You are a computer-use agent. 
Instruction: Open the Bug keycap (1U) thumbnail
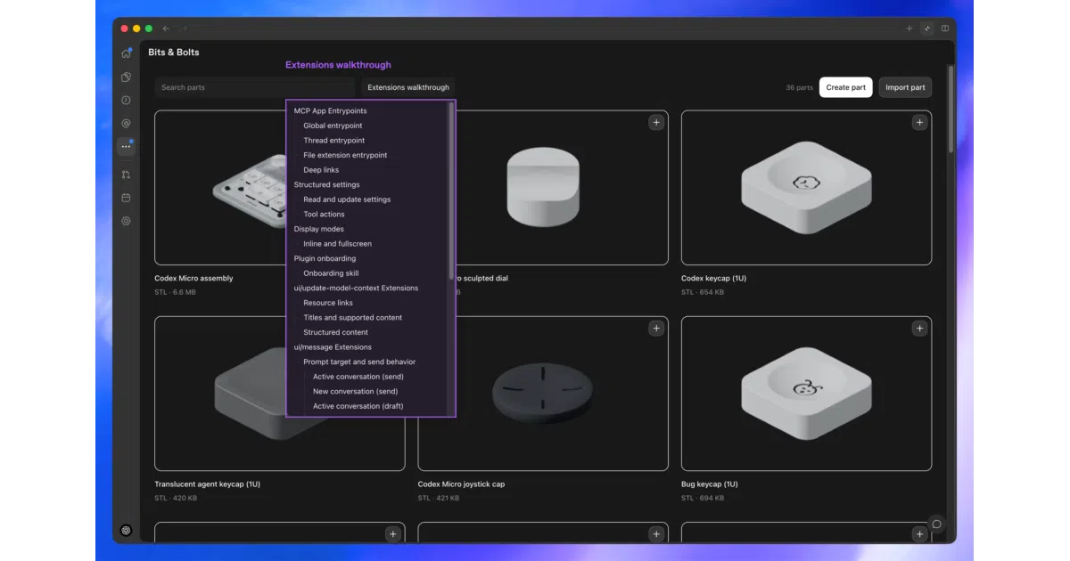806,394
